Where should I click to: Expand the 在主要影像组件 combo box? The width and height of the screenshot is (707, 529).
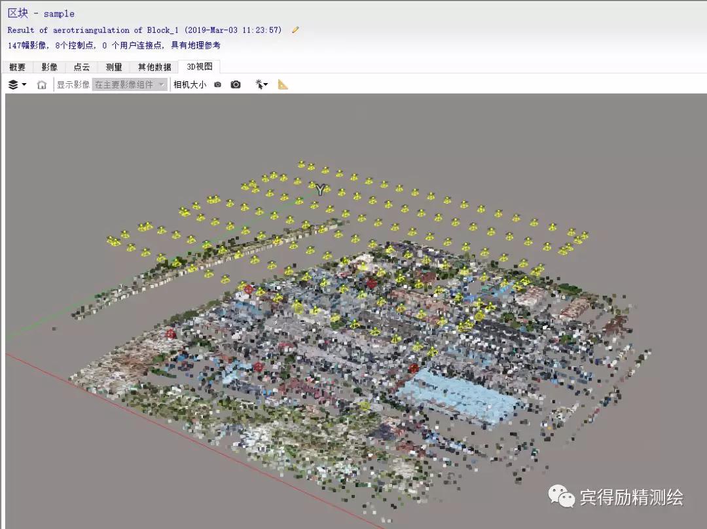point(130,84)
